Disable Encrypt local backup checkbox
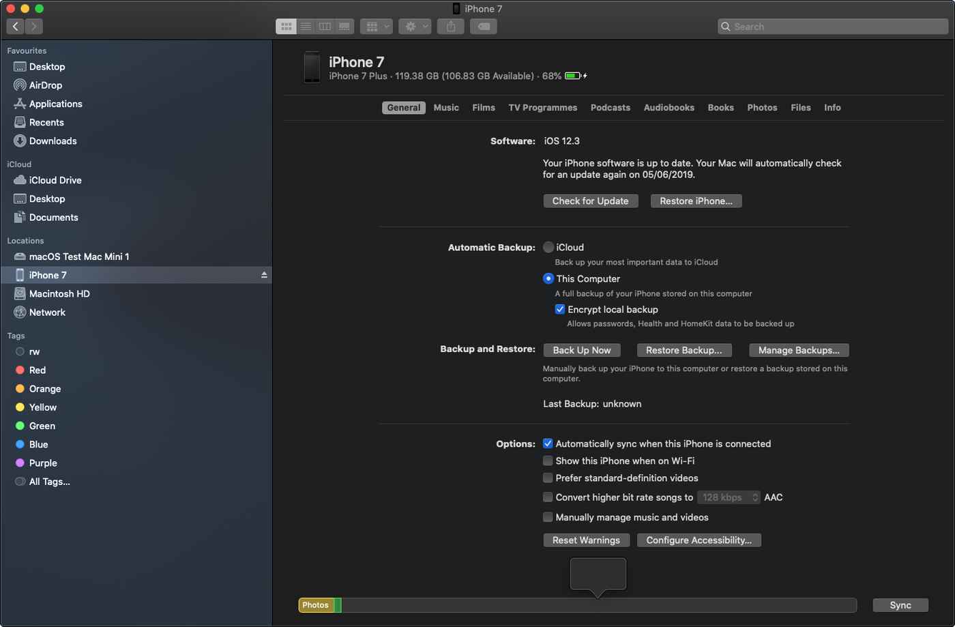955x627 pixels. [560, 310]
